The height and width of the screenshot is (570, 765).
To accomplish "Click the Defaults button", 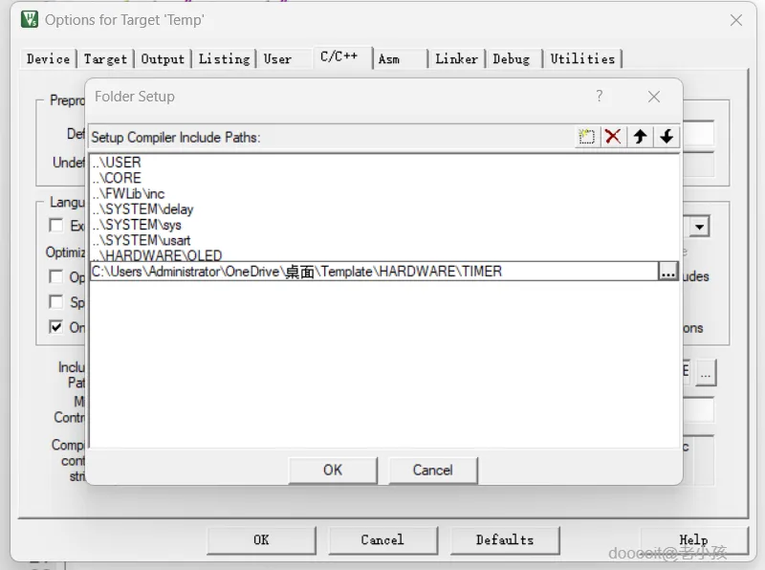I will pos(505,539).
